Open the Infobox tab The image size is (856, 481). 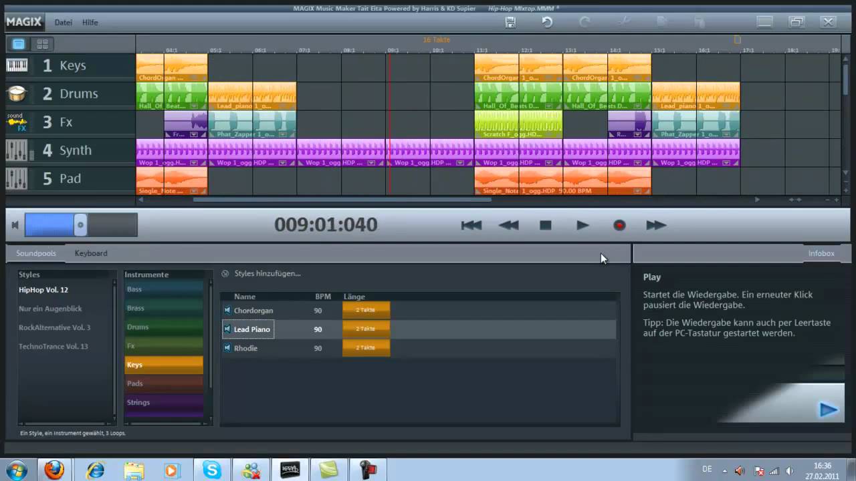[x=821, y=253]
